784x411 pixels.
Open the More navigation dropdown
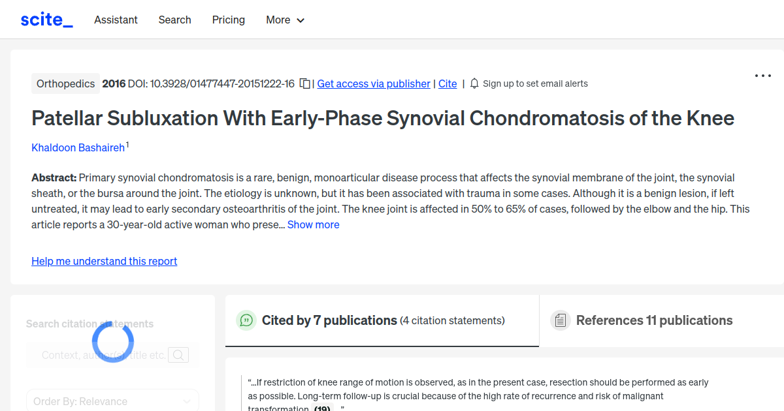pos(285,20)
